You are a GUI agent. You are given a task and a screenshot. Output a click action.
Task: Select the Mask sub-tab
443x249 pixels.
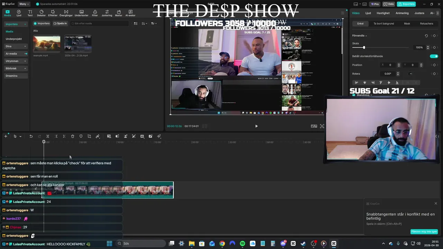coord(407,24)
